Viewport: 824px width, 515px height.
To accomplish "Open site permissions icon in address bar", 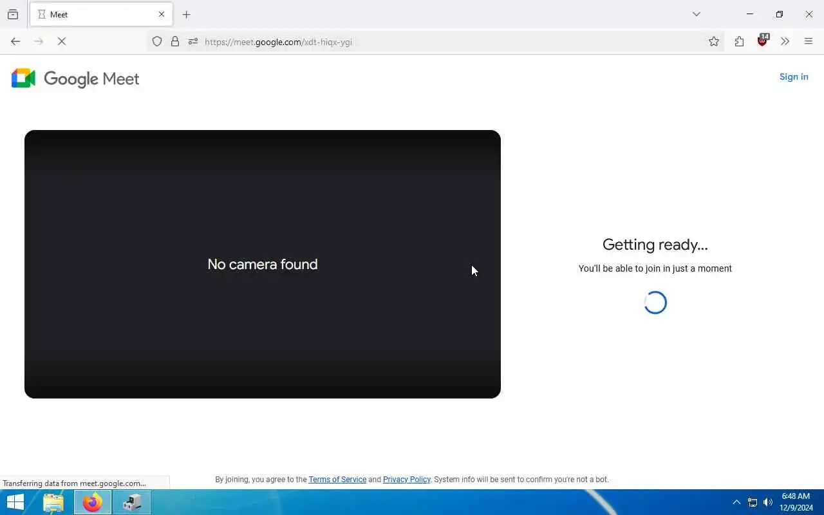I will (x=193, y=42).
